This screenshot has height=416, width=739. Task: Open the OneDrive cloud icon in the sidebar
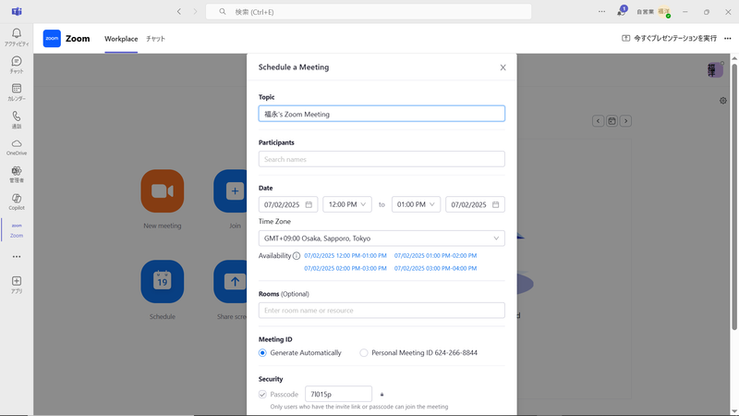click(x=17, y=146)
